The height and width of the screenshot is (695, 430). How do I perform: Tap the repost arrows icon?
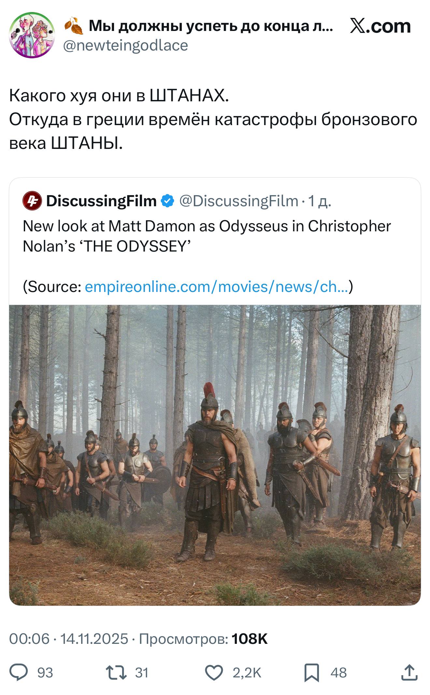116,673
